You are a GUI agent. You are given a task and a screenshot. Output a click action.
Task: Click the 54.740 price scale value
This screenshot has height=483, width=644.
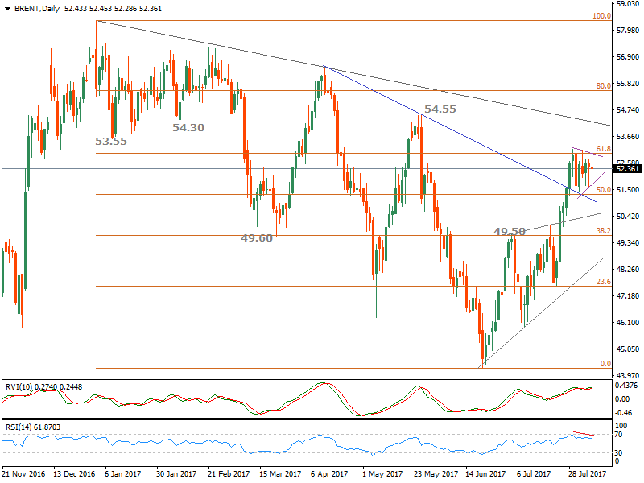point(628,110)
